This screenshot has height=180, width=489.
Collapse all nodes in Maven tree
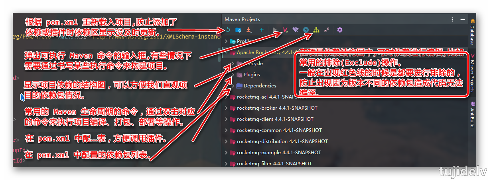tap(327, 30)
